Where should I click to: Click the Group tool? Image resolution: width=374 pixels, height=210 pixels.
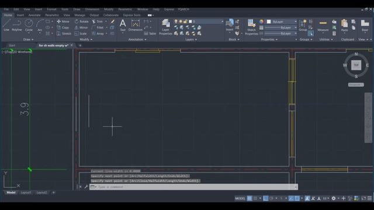point(303,25)
